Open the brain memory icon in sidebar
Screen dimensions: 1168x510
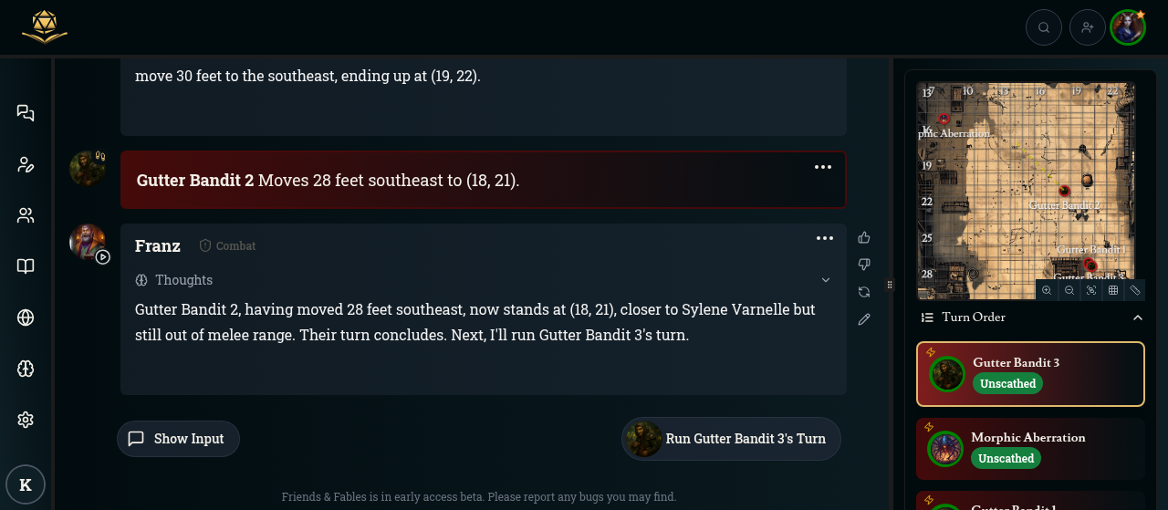[x=26, y=369]
